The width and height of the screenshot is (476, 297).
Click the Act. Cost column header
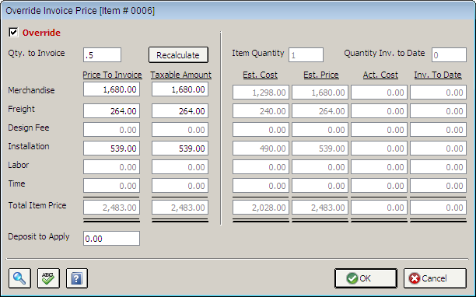380,75
